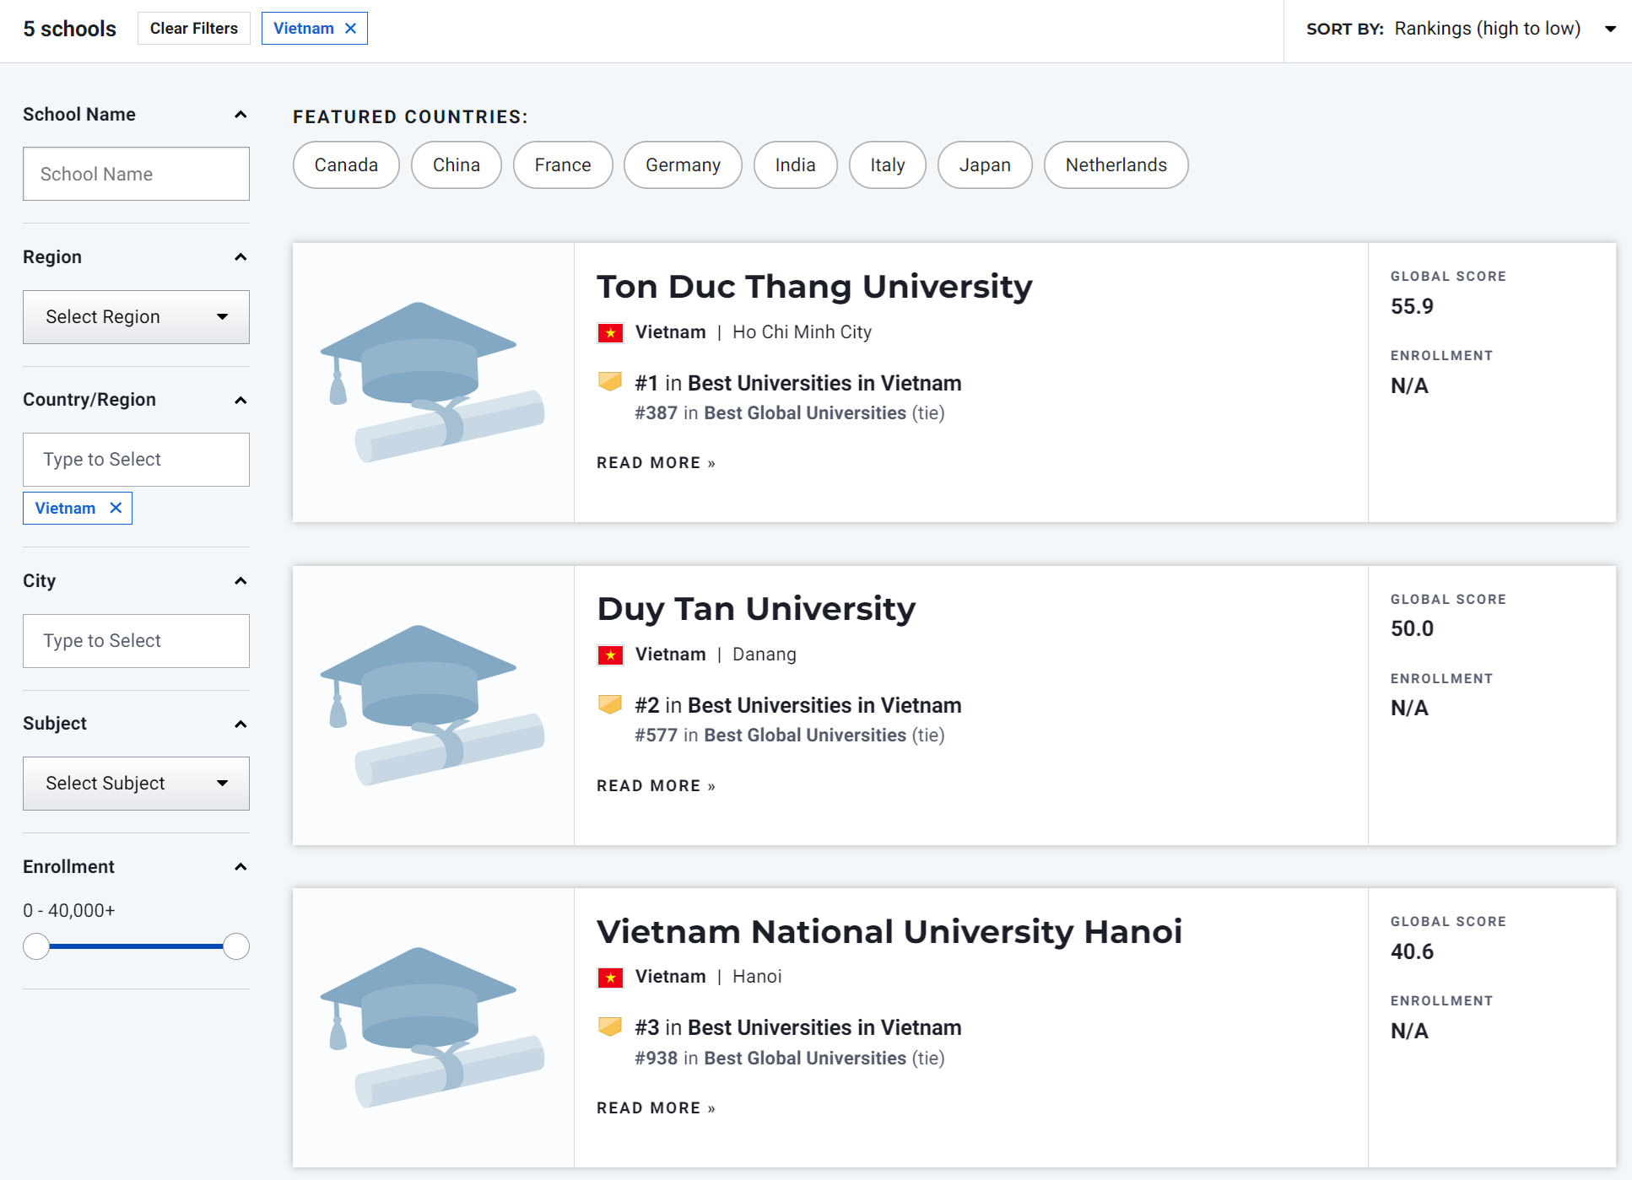This screenshot has width=1632, height=1180.
Task: Click Read More for Ton Duc Thang University
Action: (x=657, y=463)
